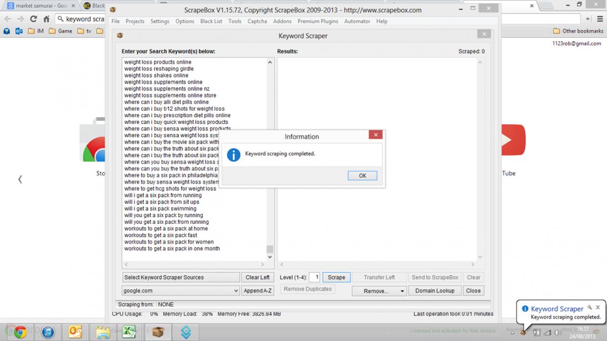Go to Chrome's home page icon

point(46,19)
